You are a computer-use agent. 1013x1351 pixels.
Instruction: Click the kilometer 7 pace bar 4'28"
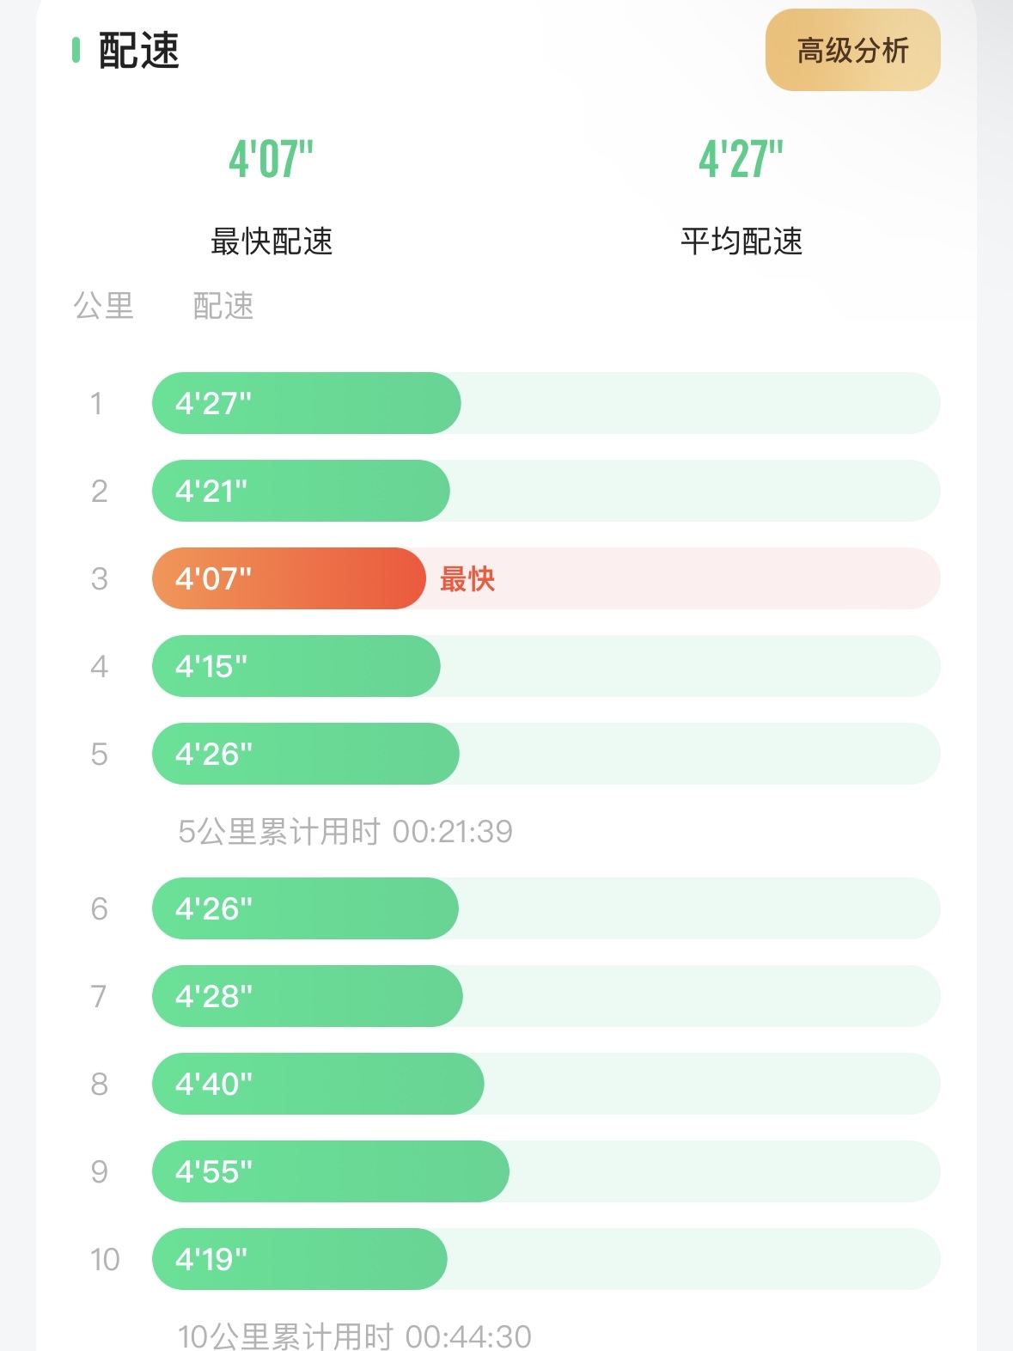click(307, 996)
